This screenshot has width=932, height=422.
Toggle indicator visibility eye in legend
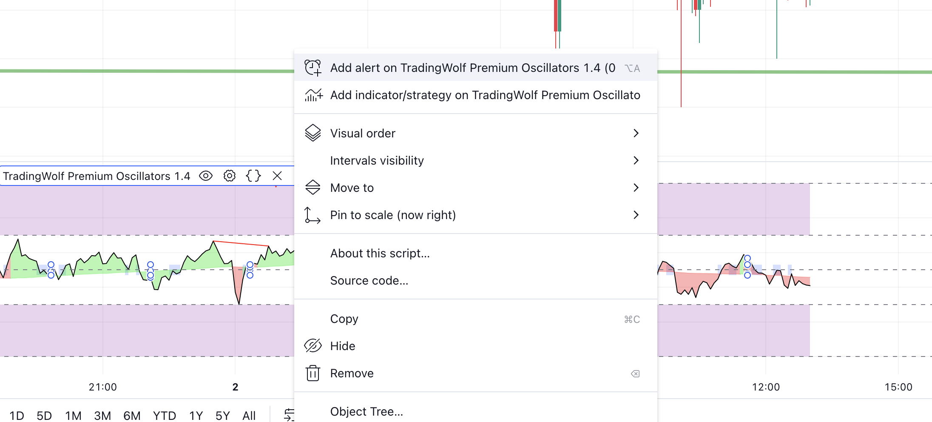point(206,176)
